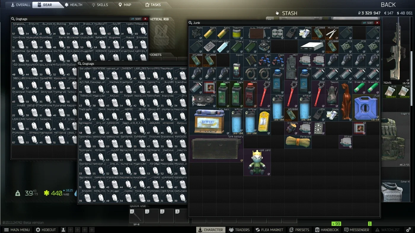
Task: Click the character profile icon beside Hideout
Action: (63, 230)
